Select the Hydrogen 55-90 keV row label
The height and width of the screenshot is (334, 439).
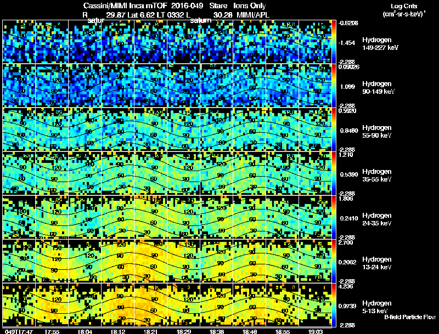pyautogui.click(x=377, y=132)
